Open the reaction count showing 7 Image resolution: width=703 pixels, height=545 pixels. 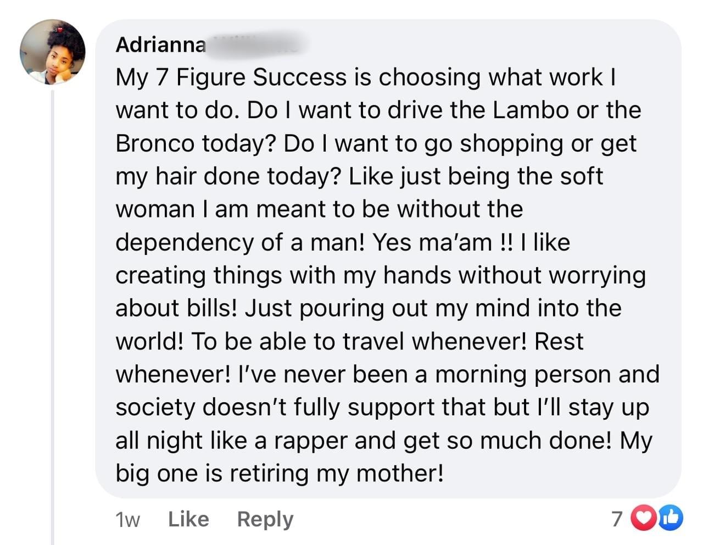[617, 519]
